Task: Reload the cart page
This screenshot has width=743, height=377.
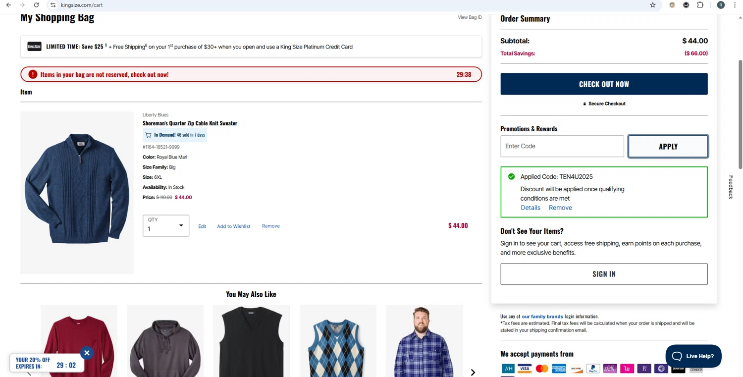Action: (x=36, y=5)
